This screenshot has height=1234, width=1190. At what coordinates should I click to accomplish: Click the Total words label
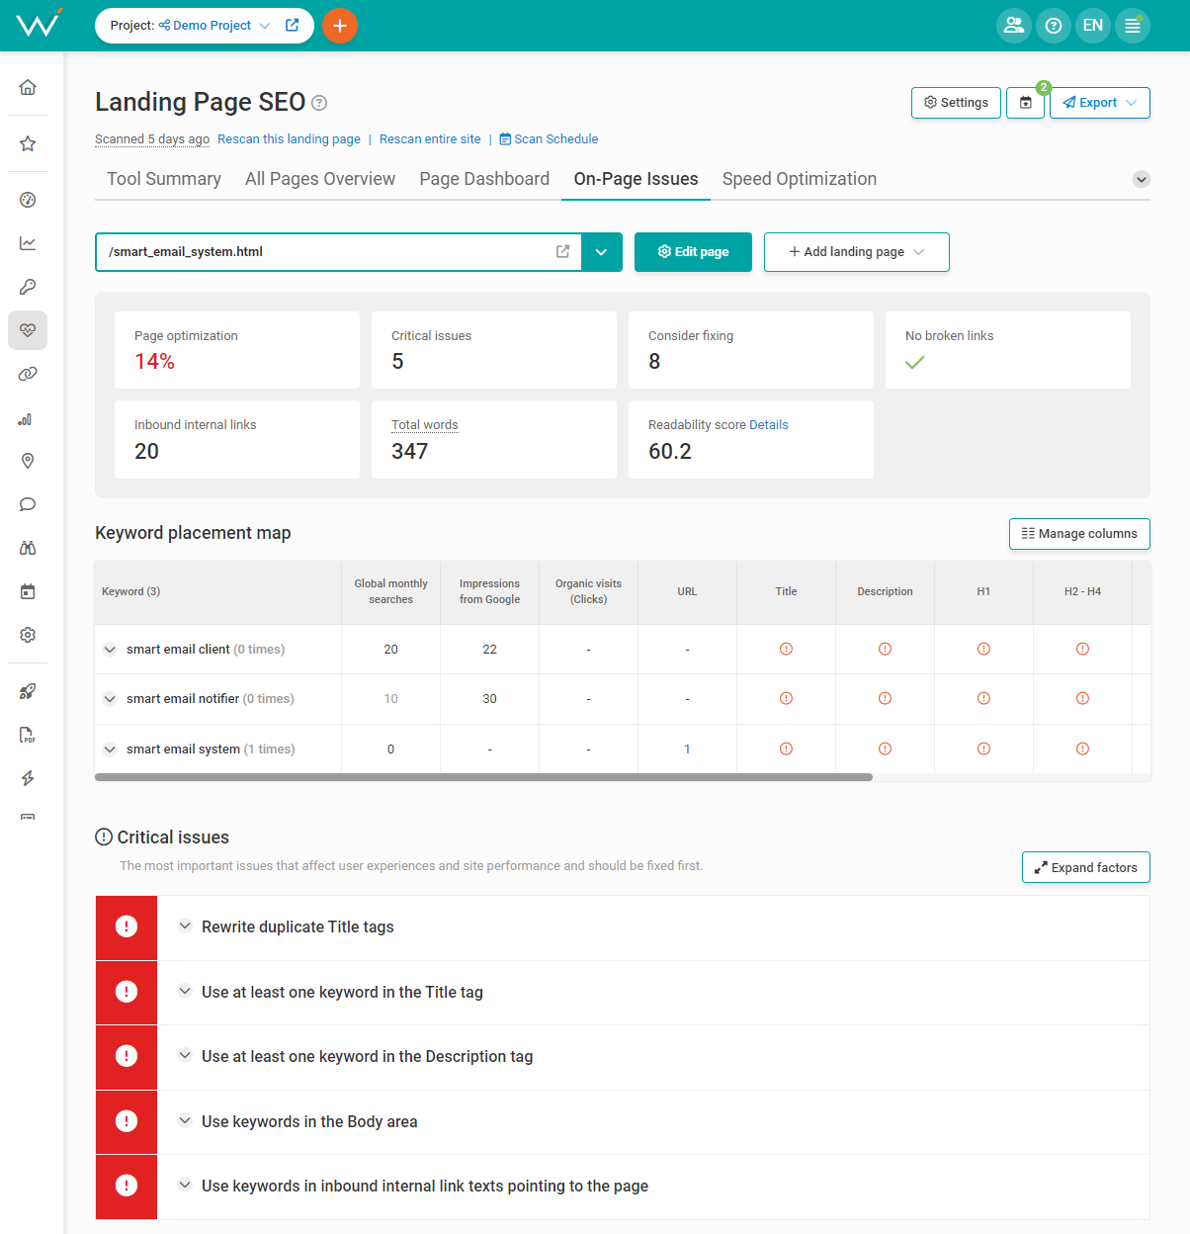tap(425, 425)
